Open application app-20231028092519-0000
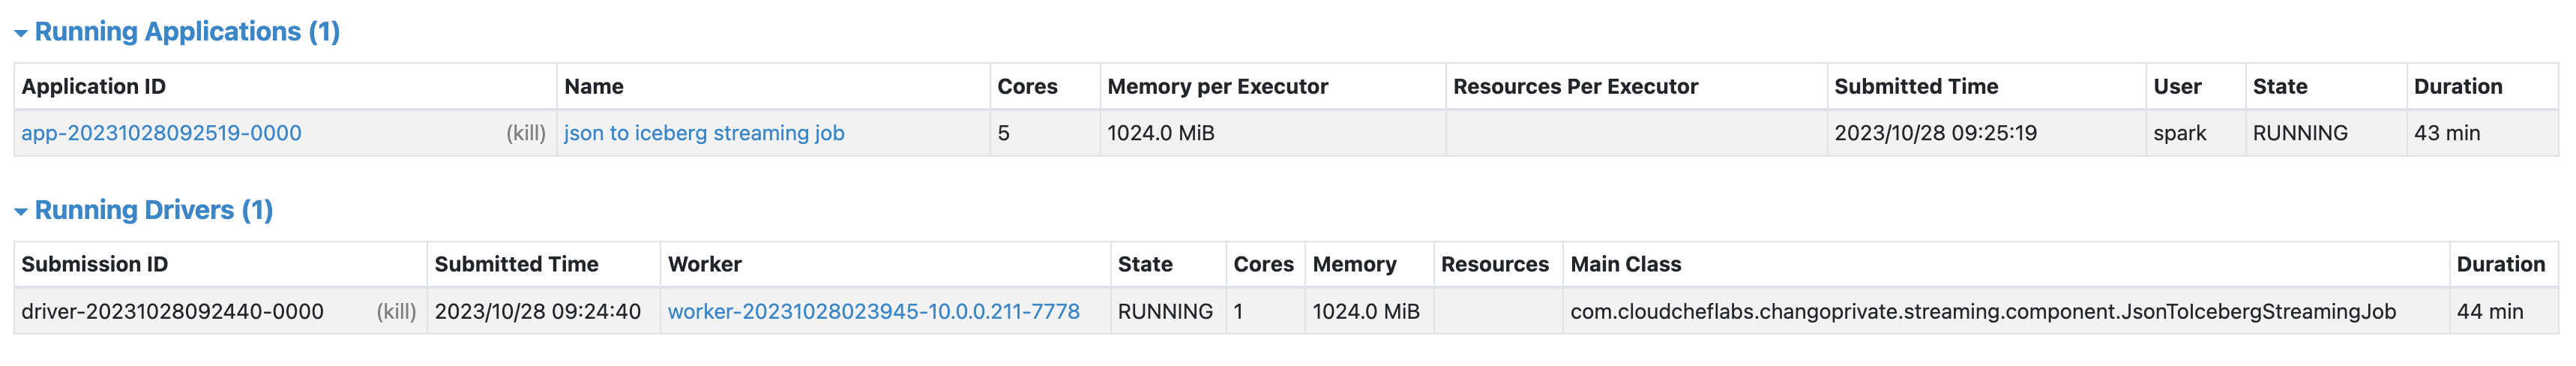Screen dimensions: 2576x366 [161, 133]
